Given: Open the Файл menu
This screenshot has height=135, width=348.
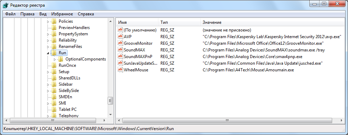Looking at the screenshot, I should tap(10, 14).
